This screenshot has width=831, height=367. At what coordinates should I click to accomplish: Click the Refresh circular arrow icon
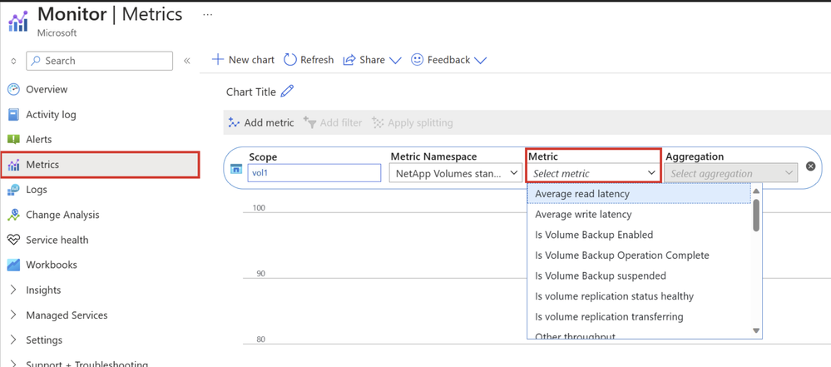coord(290,59)
